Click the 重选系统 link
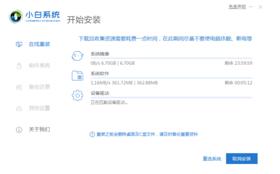Image resolution: width=280 pixels, height=174 pixels. pyautogui.click(x=212, y=159)
